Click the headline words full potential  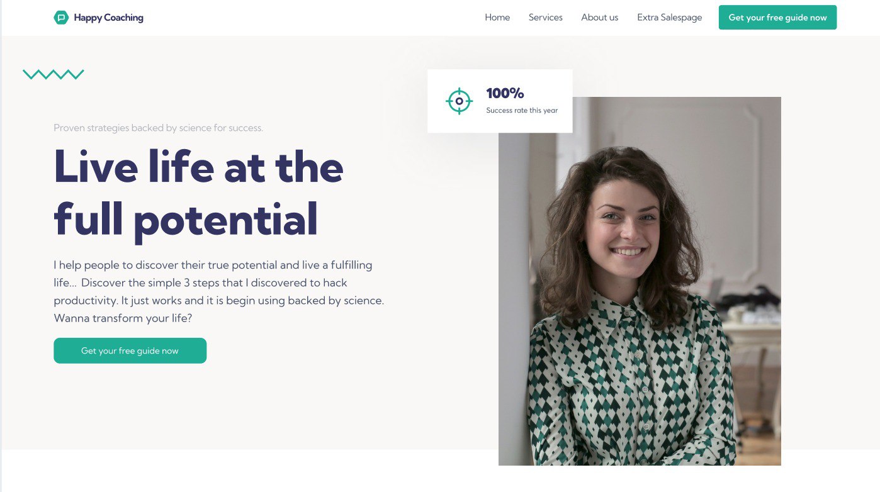(186, 220)
